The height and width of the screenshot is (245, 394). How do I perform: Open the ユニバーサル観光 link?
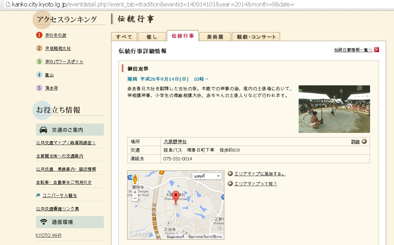coord(60,195)
